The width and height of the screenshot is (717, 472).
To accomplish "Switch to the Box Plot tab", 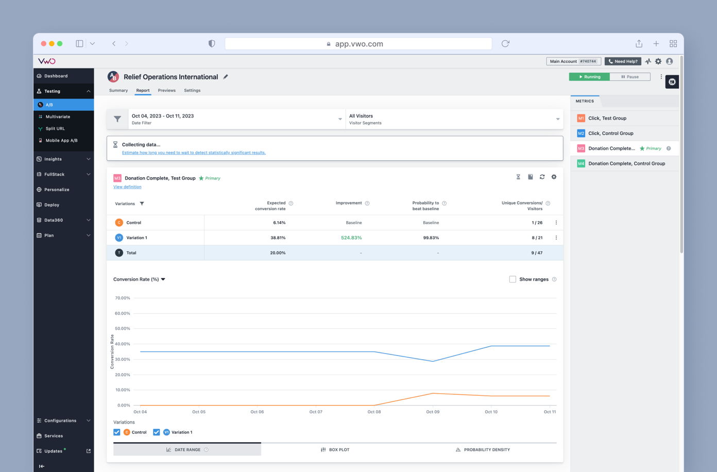I will [335, 450].
